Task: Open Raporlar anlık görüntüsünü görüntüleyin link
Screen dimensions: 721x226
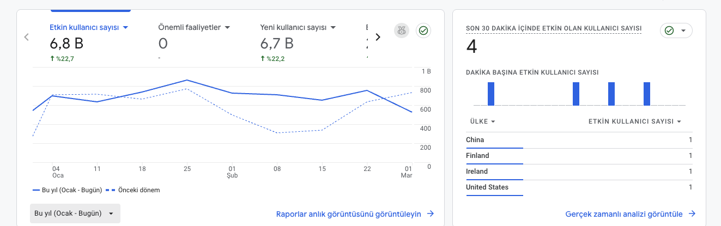Action: [355, 214]
